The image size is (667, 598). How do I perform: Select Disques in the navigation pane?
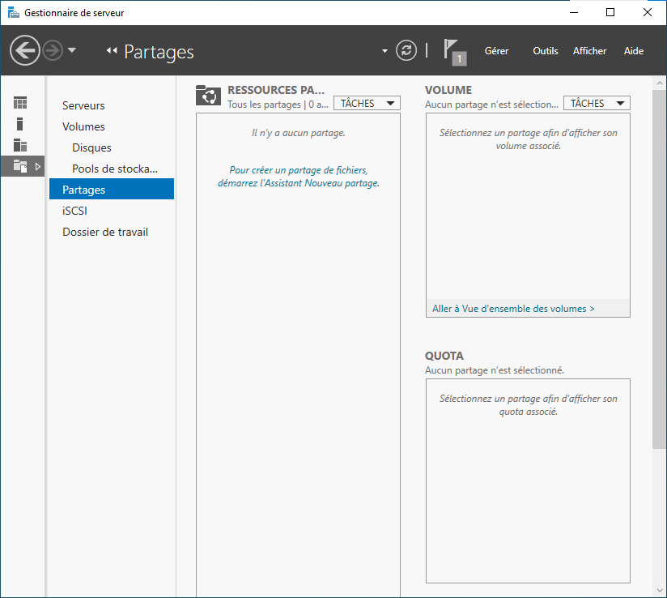coord(91,147)
